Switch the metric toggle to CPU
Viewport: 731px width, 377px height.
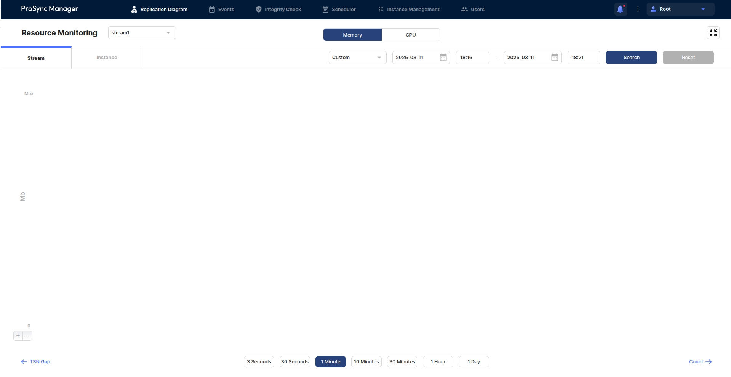pos(411,35)
